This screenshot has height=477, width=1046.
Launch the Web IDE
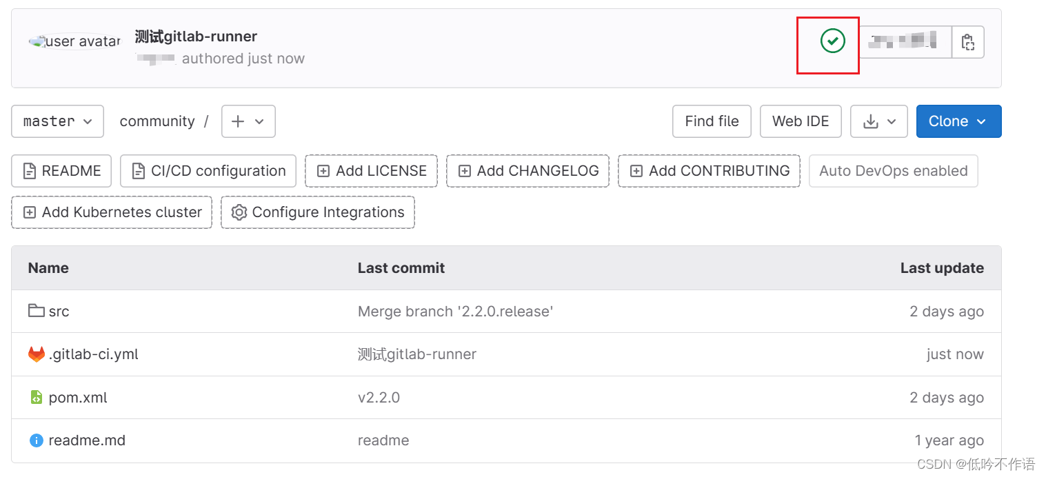tap(801, 121)
